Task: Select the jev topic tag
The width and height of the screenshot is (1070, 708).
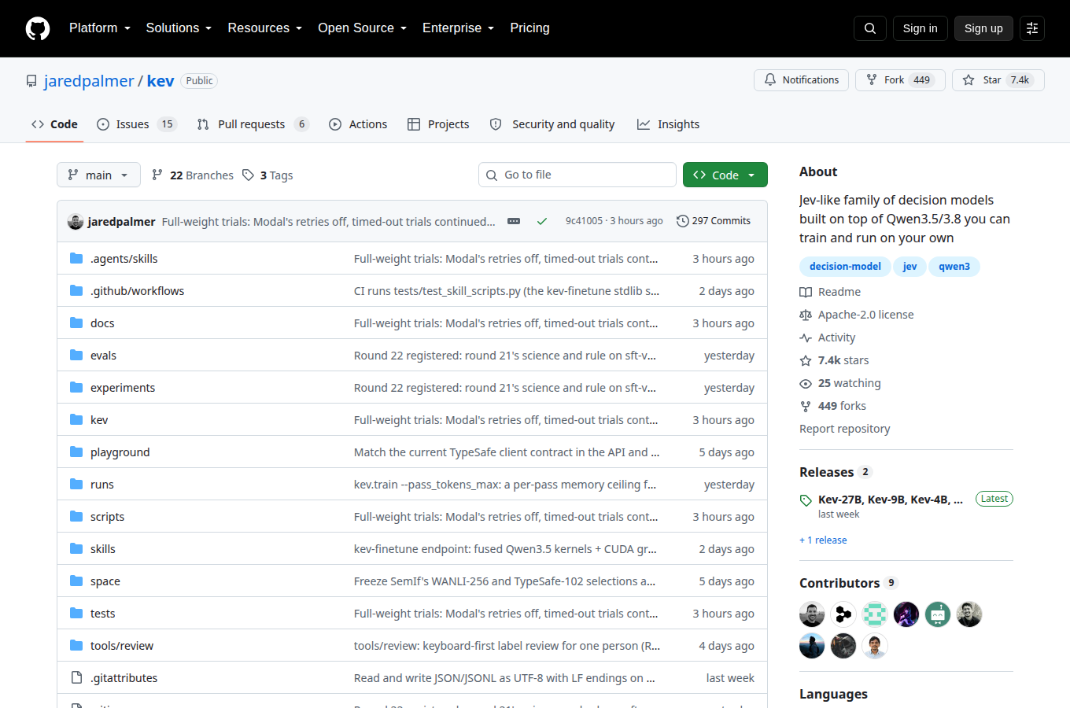Action: (909, 267)
